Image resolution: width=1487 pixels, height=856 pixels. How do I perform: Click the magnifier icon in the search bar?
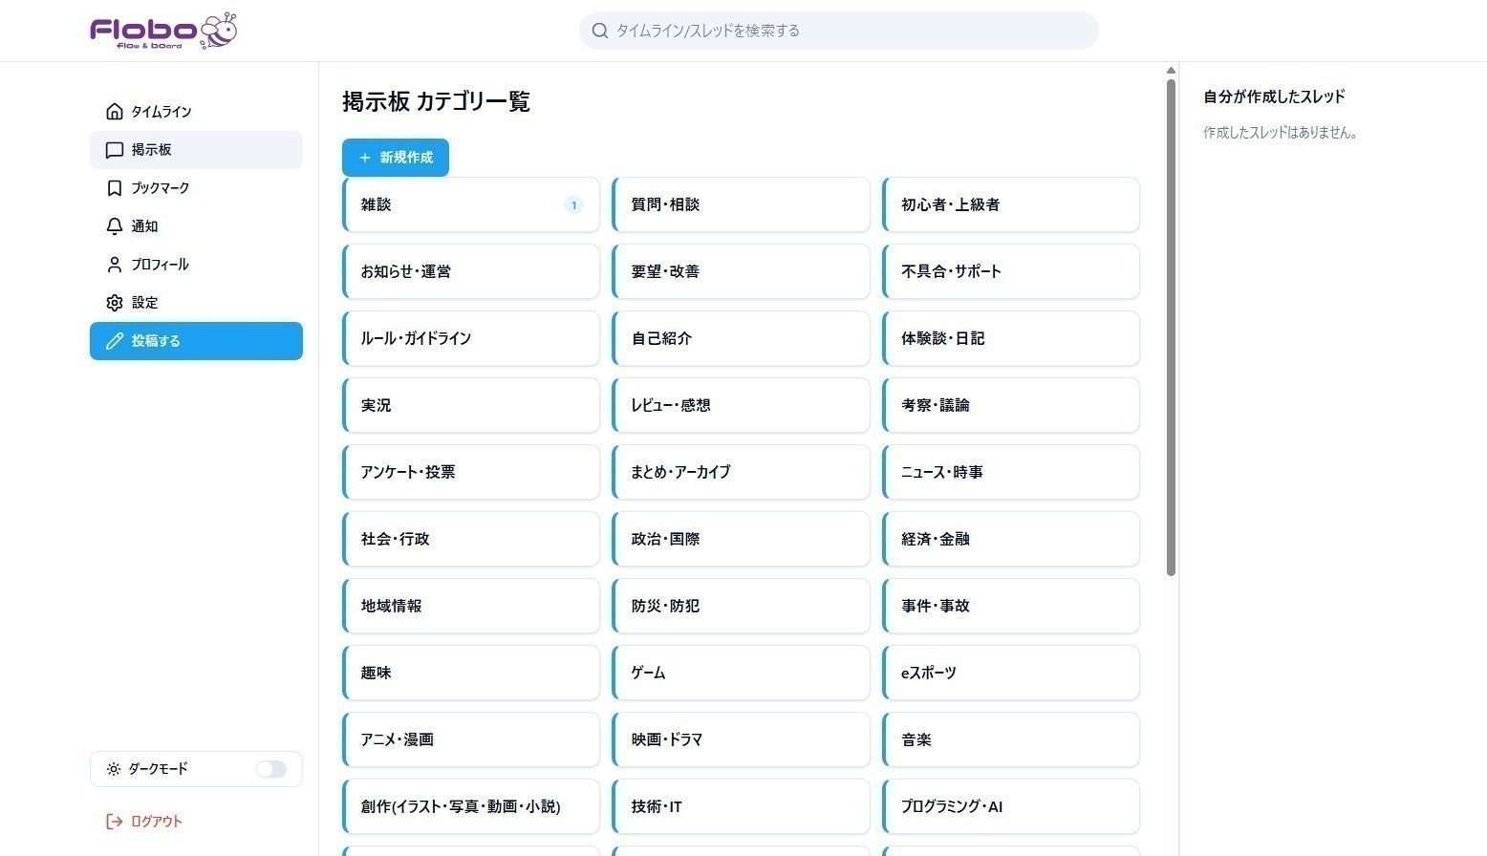[600, 30]
